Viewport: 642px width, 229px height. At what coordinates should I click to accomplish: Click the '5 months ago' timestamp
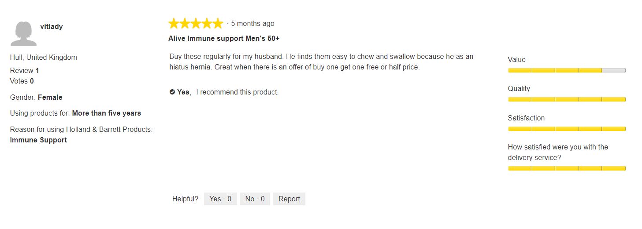[x=252, y=24]
